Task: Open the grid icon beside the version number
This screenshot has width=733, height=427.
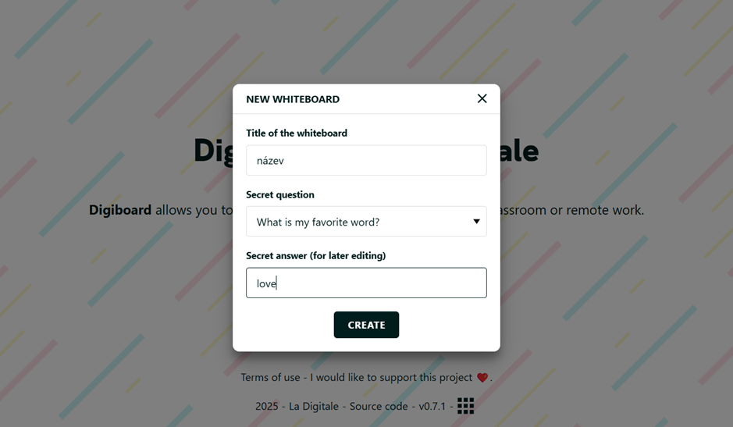Action: pyautogui.click(x=466, y=406)
